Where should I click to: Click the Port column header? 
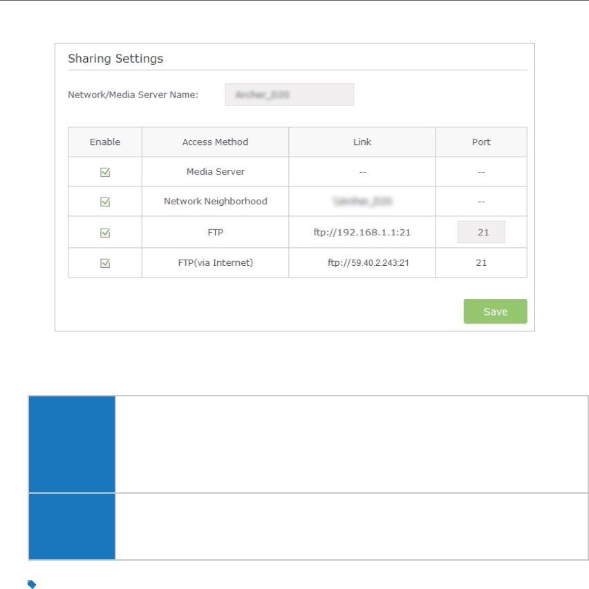481,142
